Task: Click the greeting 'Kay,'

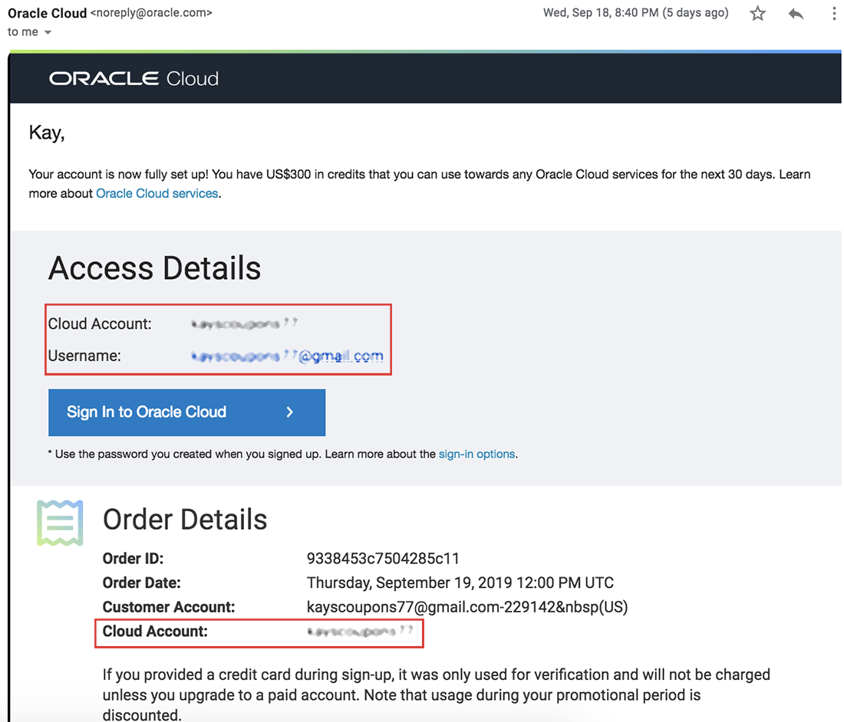Action: tap(47, 133)
